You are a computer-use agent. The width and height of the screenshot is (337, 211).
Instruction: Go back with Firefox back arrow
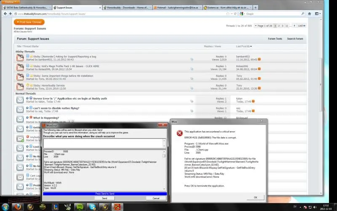point(5,14)
